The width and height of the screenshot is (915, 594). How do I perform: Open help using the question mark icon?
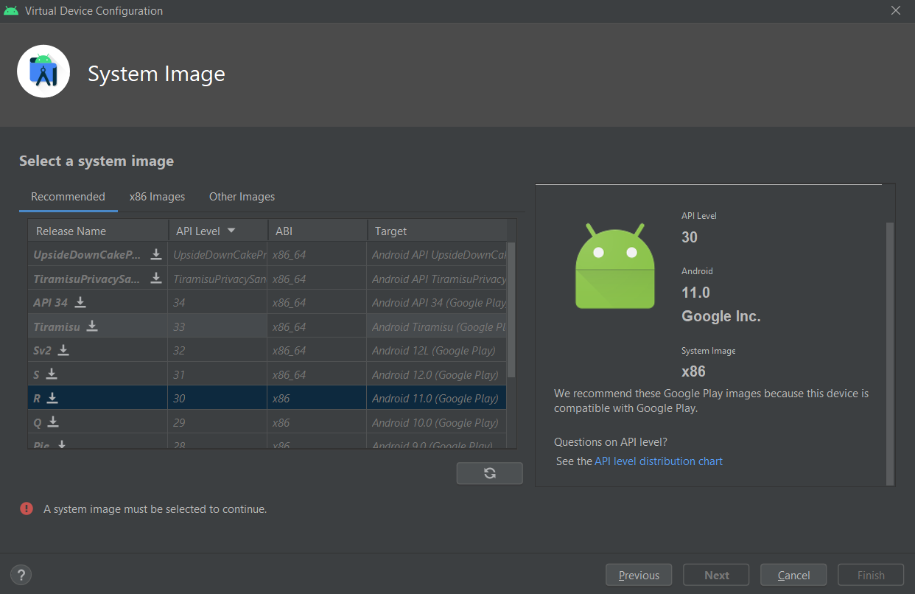tap(21, 574)
